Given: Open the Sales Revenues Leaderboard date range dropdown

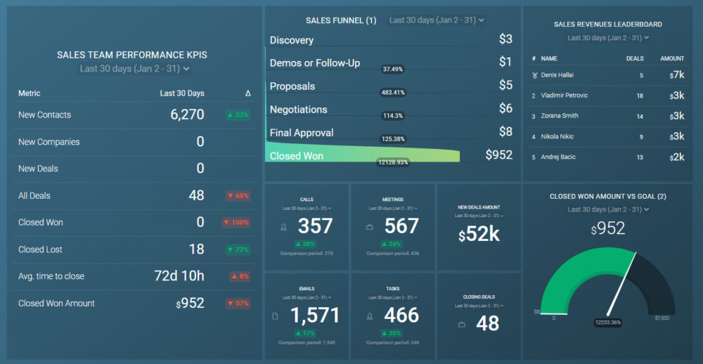Looking at the screenshot, I should [x=608, y=38].
